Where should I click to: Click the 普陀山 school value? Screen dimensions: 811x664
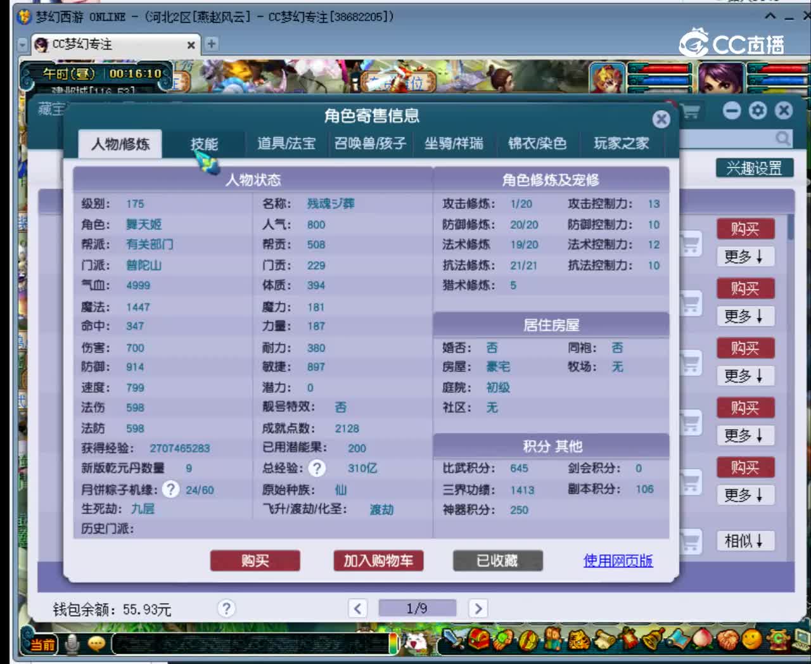(x=144, y=265)
